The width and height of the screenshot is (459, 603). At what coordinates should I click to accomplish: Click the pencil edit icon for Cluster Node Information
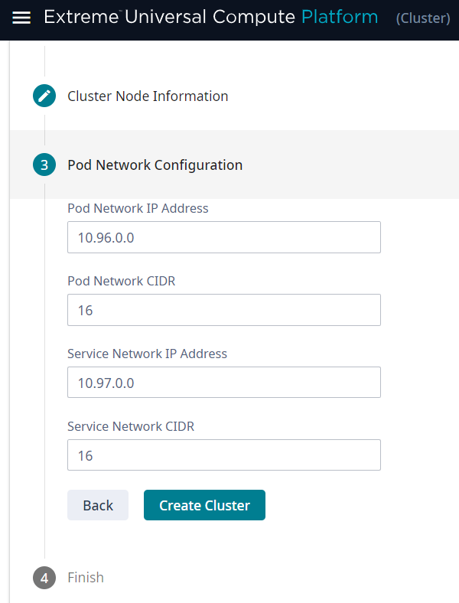(44, 96)
